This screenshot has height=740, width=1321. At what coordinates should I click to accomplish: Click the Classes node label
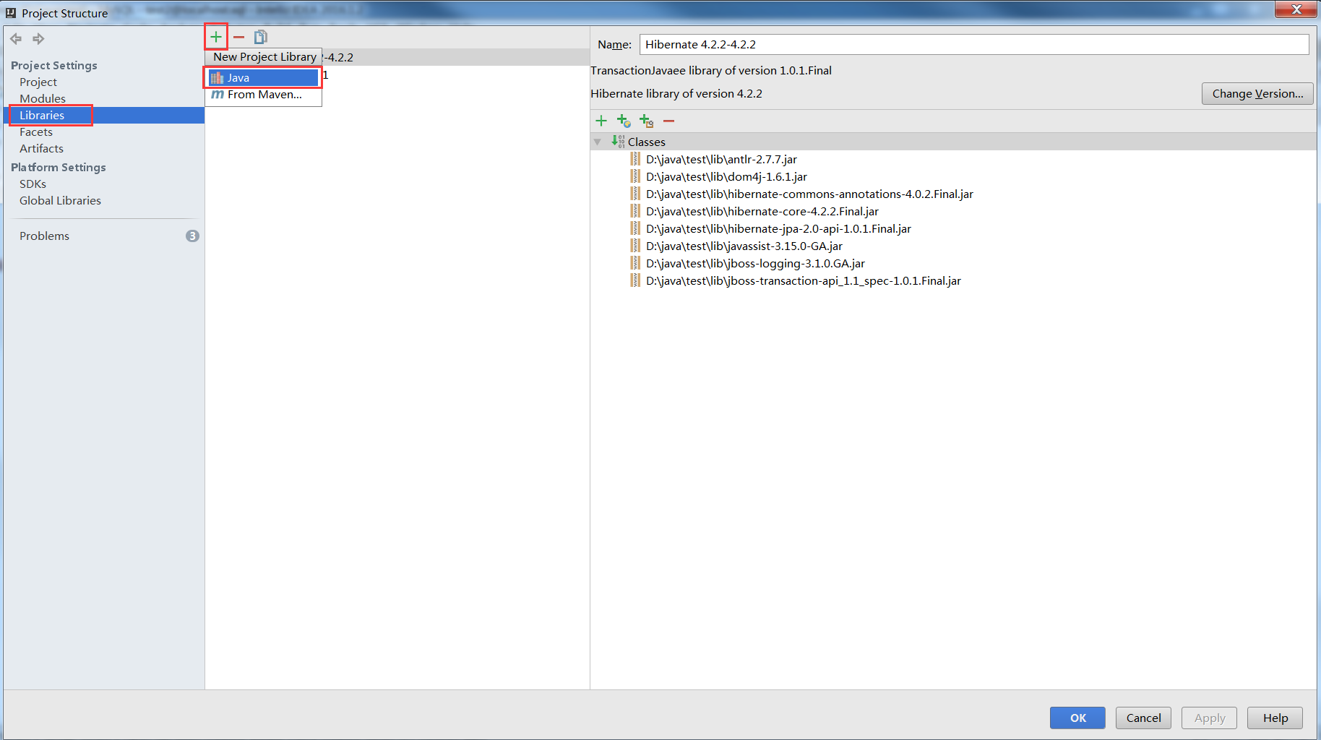click(x=646, y=142)
